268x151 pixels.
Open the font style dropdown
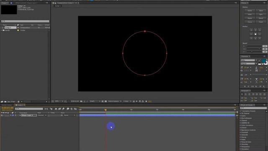pyautogui.click(x=249, y=64)
